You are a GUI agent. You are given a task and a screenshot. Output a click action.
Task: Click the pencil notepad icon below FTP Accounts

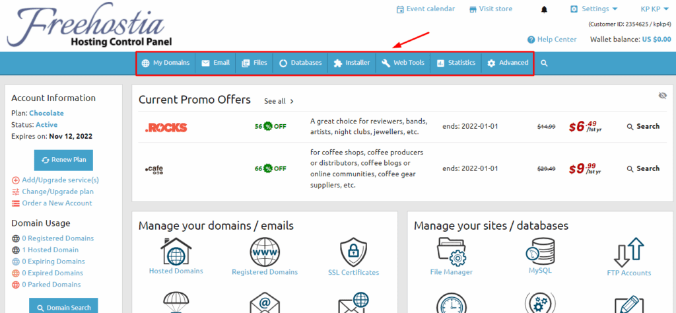point(628,304)
